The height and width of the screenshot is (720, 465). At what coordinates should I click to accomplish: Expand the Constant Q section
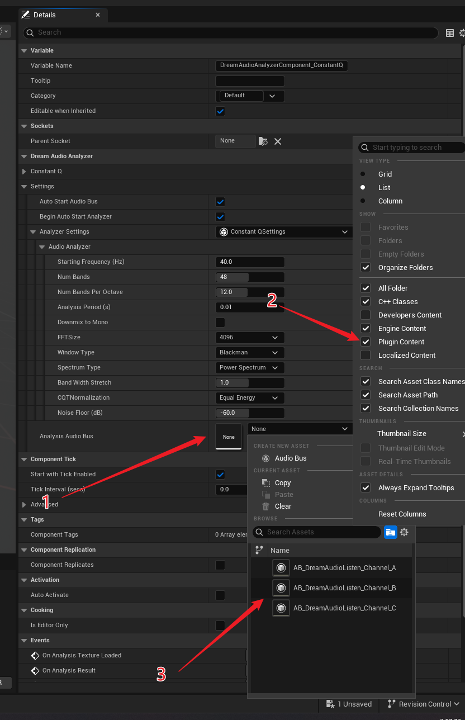click(x=24, y=172)
